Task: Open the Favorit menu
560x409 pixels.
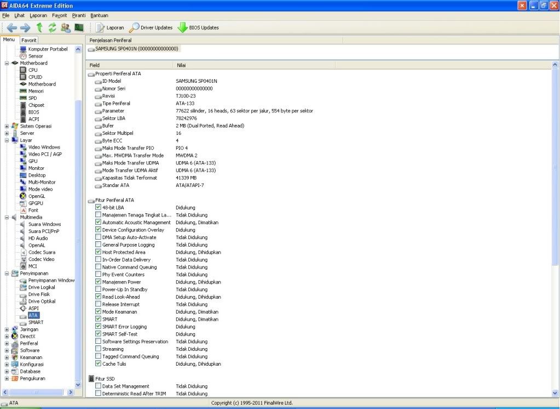Action: point(59,15)
